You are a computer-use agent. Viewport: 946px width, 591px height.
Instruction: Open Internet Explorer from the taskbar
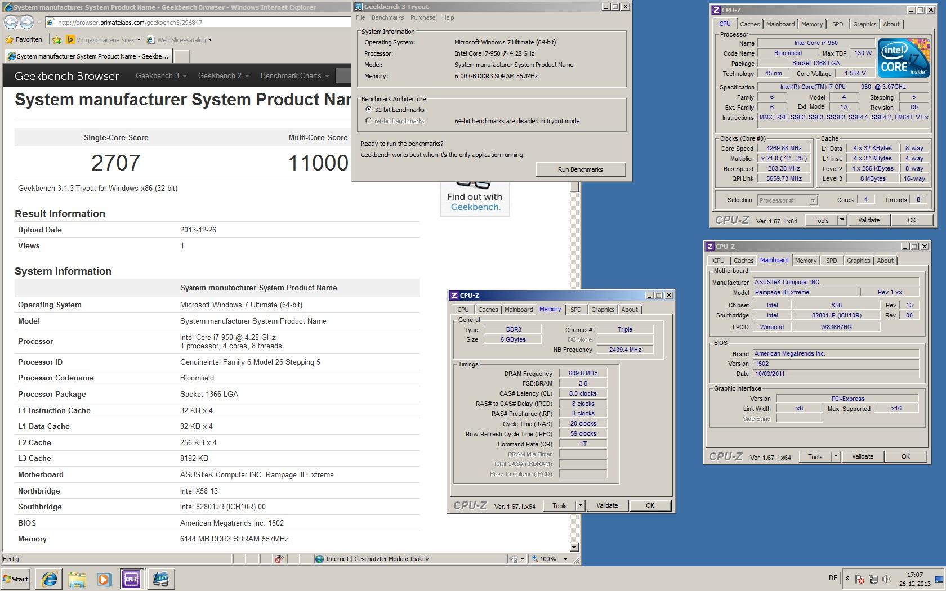(50, 579)
